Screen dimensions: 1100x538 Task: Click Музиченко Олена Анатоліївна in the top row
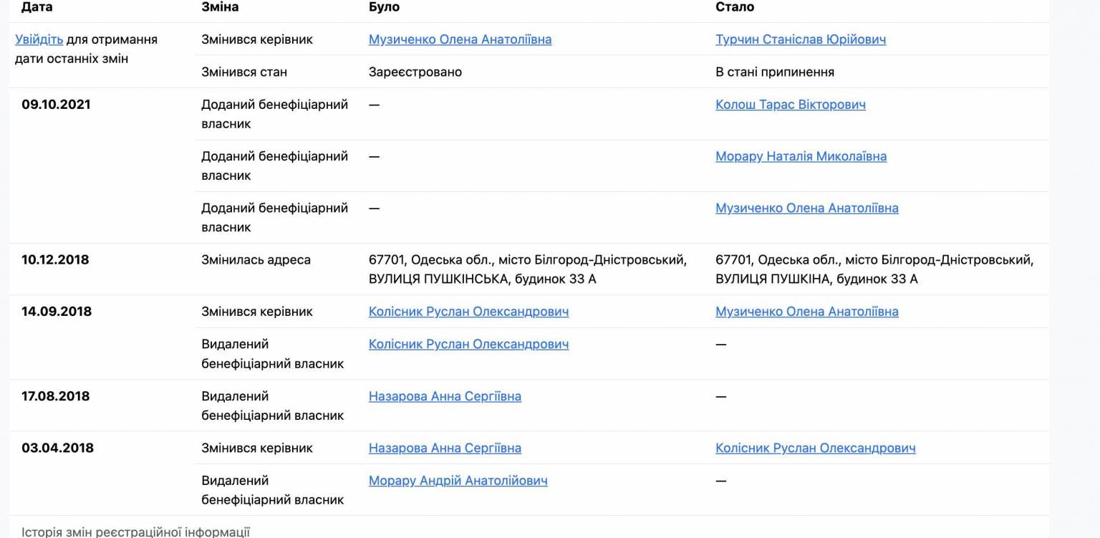pyautogui.click(x=460, y=39)
